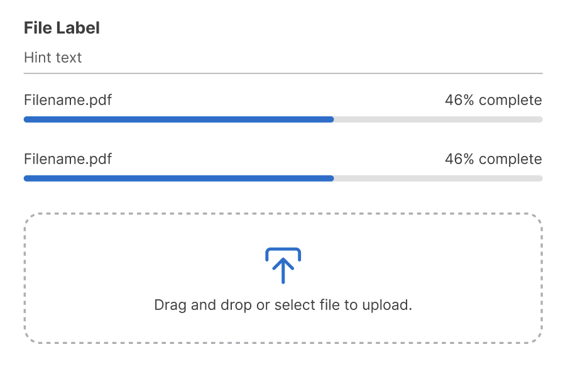Click the bracket tray above the upload arrow
Image resolution: width=568 pixels, height=376 pixels.
[283, 250]
